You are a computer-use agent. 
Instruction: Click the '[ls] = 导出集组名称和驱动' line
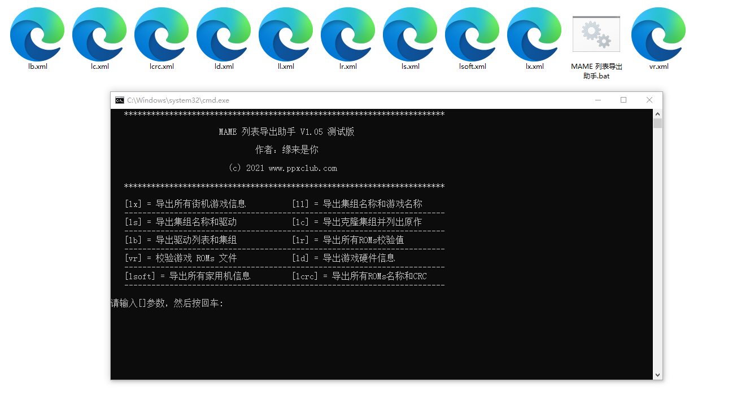181,222
